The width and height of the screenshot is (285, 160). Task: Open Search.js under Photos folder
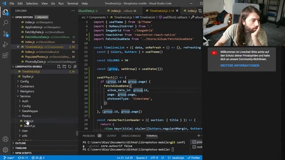pos(29,126)
